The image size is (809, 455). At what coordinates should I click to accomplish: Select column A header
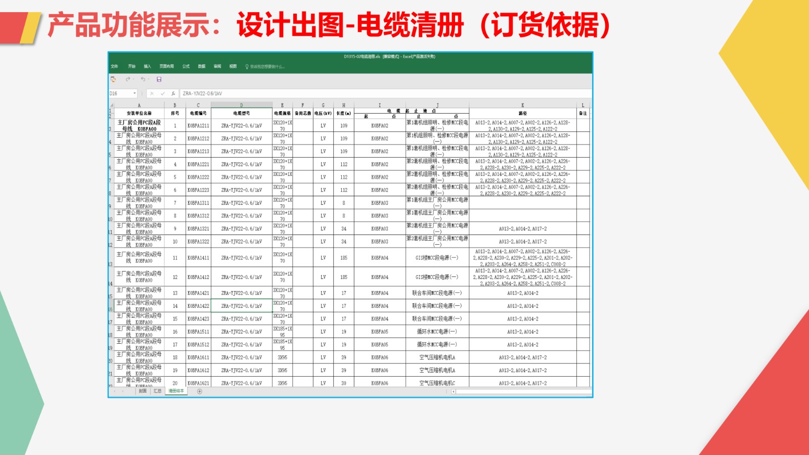(139, 106)
